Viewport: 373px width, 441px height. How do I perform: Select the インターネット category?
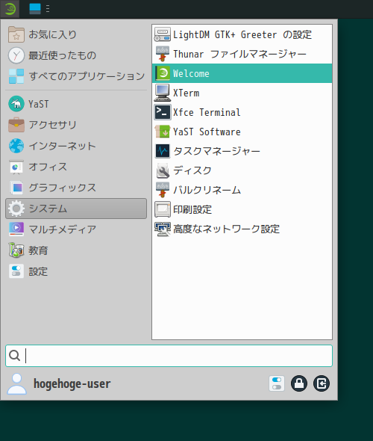click(x=76, y=146)
